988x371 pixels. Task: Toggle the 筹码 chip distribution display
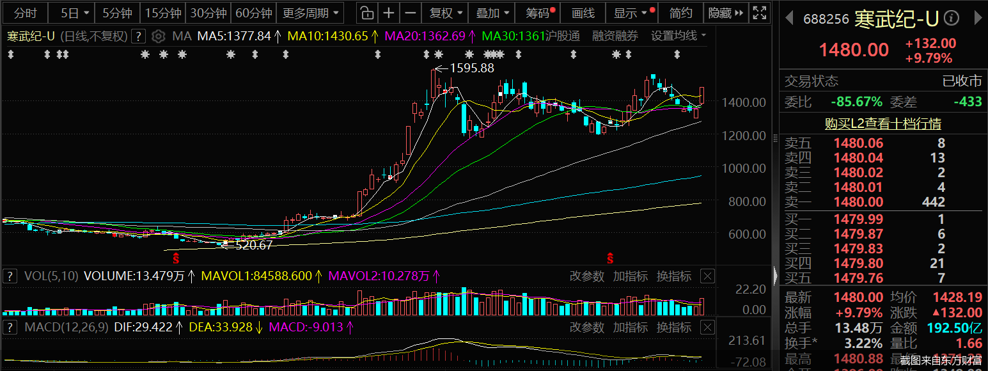(540, 13)
